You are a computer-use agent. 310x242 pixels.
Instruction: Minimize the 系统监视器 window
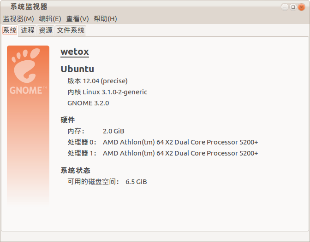[285, 7]
